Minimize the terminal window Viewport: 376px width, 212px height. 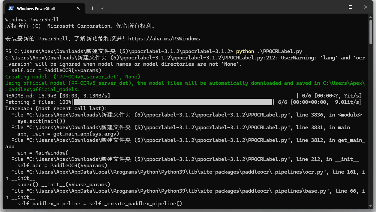click(x=335, y=7)
